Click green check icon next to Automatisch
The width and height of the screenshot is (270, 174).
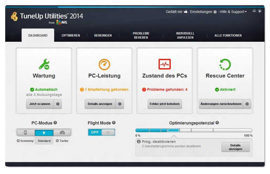click(x=32, y=89)
